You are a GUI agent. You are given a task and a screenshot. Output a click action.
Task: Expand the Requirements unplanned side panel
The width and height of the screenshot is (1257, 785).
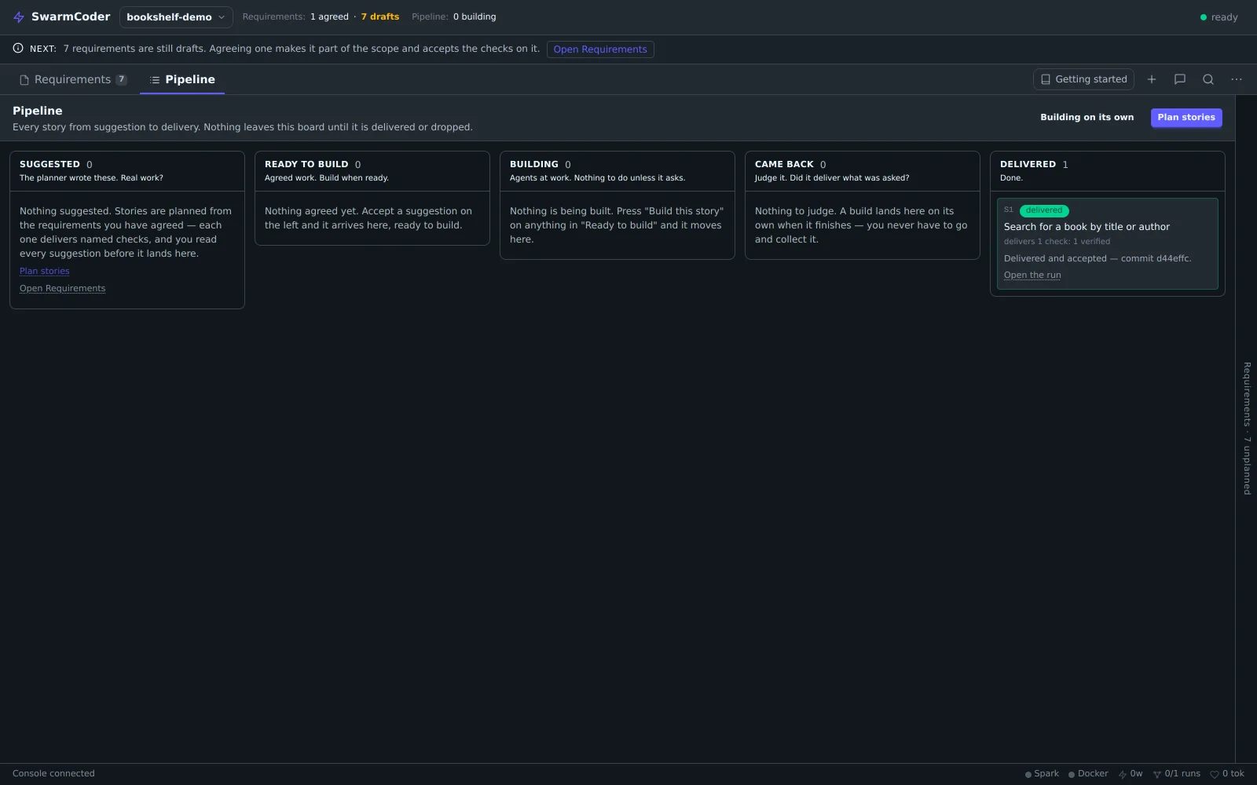coord(1247,429)
